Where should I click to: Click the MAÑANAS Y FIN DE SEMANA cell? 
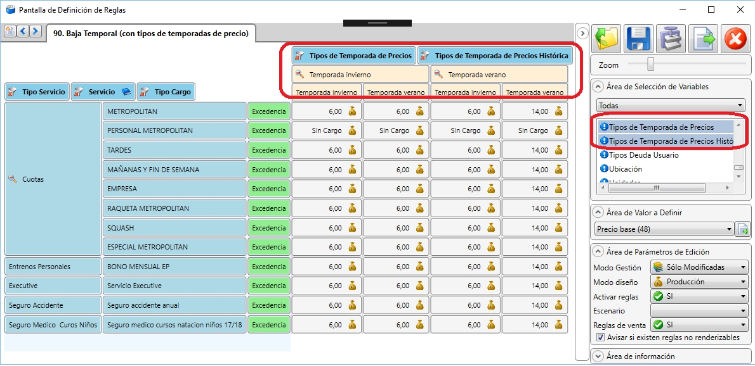[174, 170]
